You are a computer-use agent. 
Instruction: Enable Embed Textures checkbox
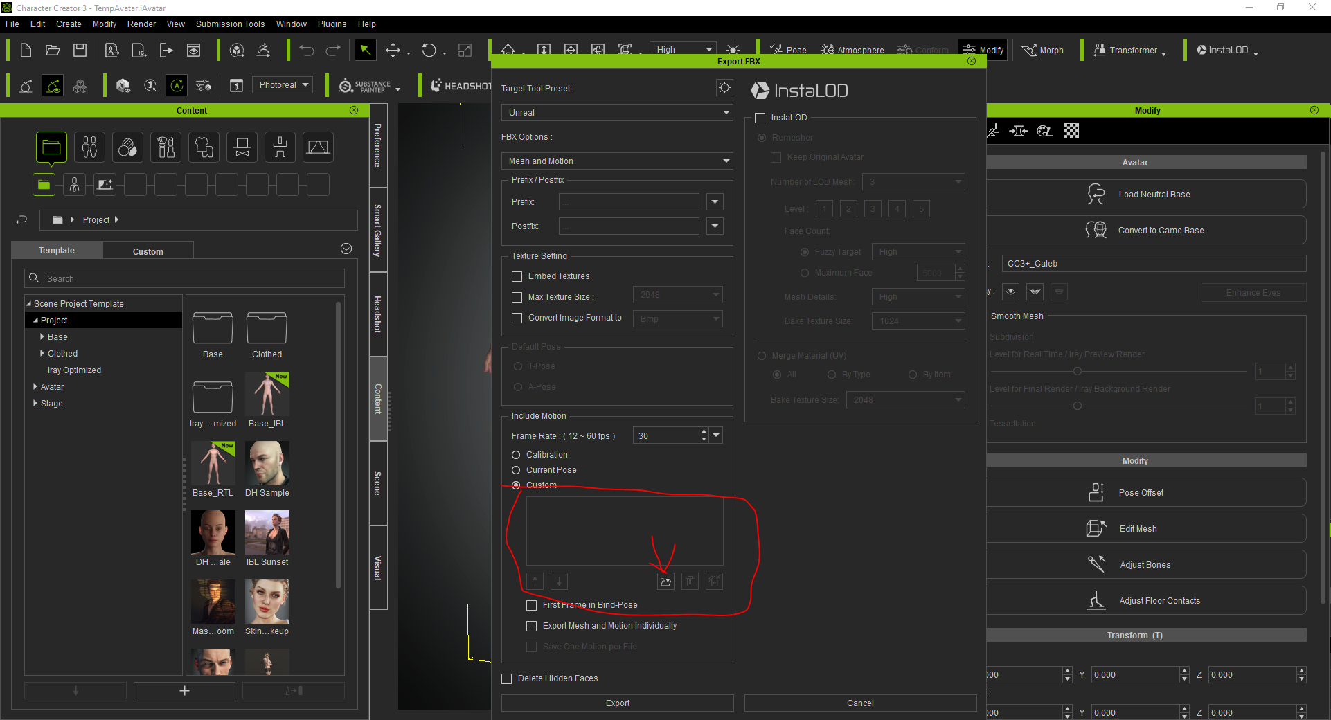tap(517, 276)
